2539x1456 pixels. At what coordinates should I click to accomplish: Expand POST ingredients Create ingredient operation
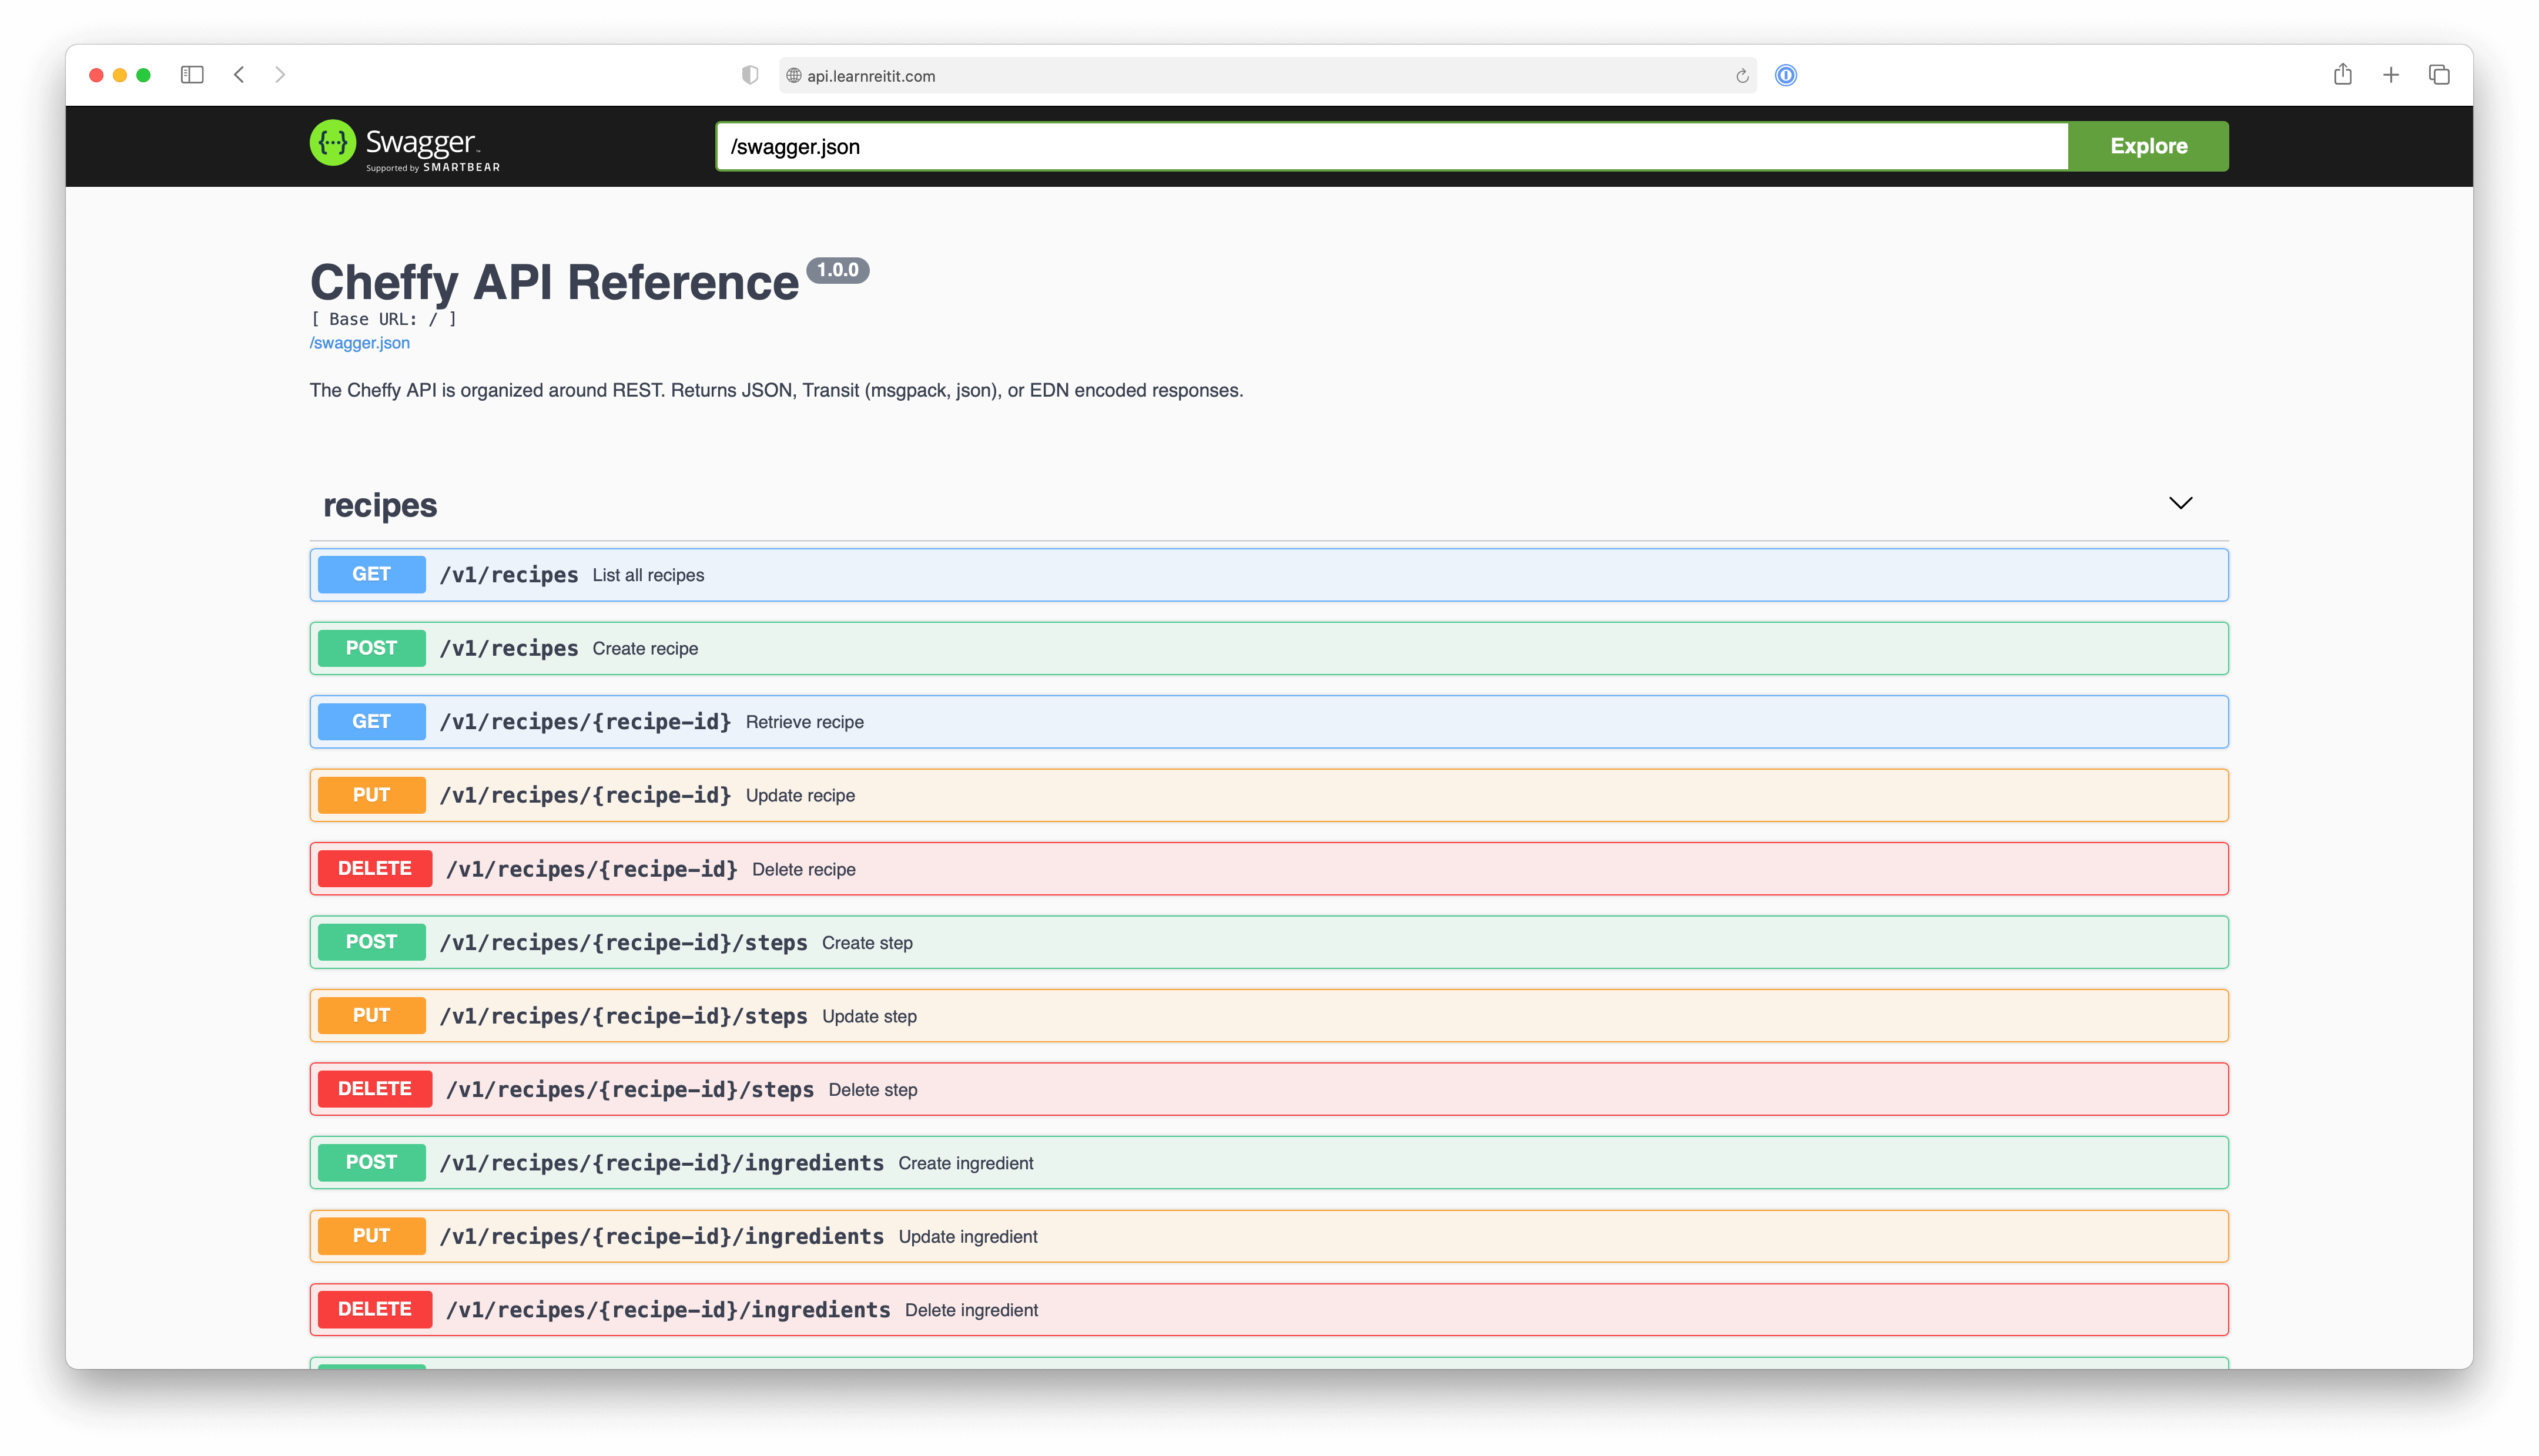point(1269,1163)
